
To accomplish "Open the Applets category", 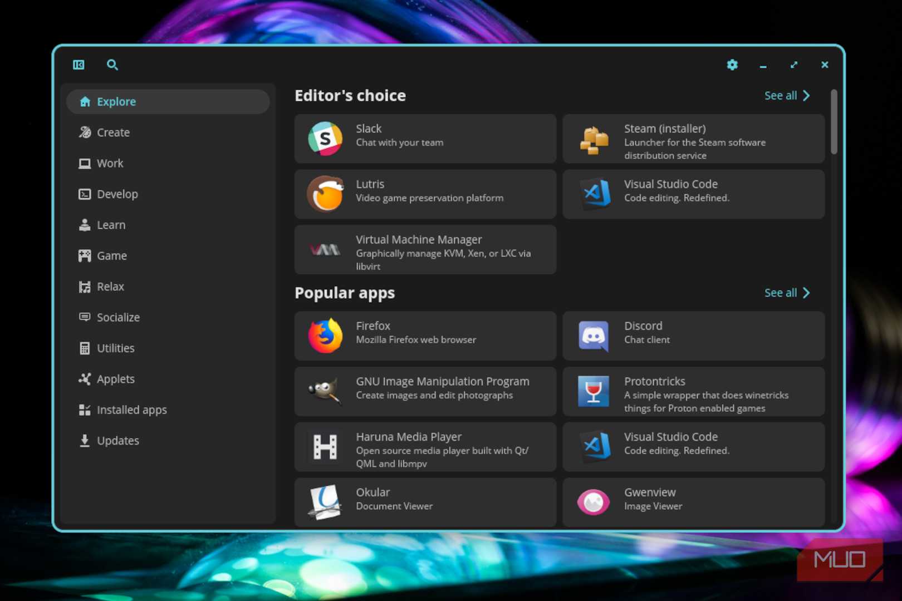I will (168, 379).
